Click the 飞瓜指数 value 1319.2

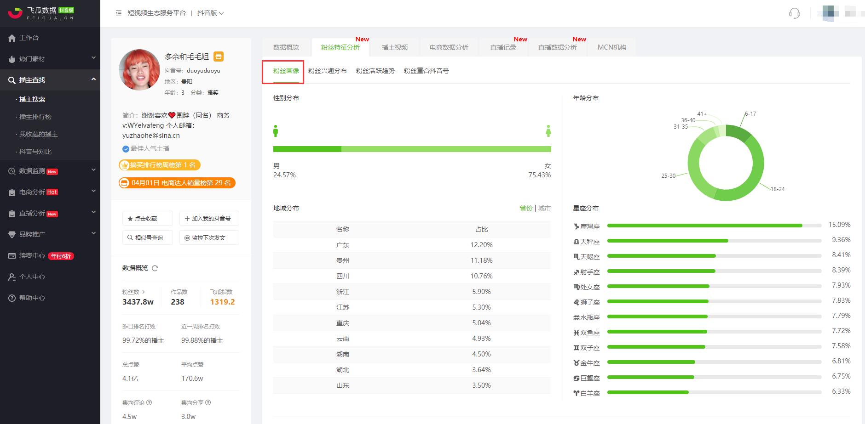[222, 302]
